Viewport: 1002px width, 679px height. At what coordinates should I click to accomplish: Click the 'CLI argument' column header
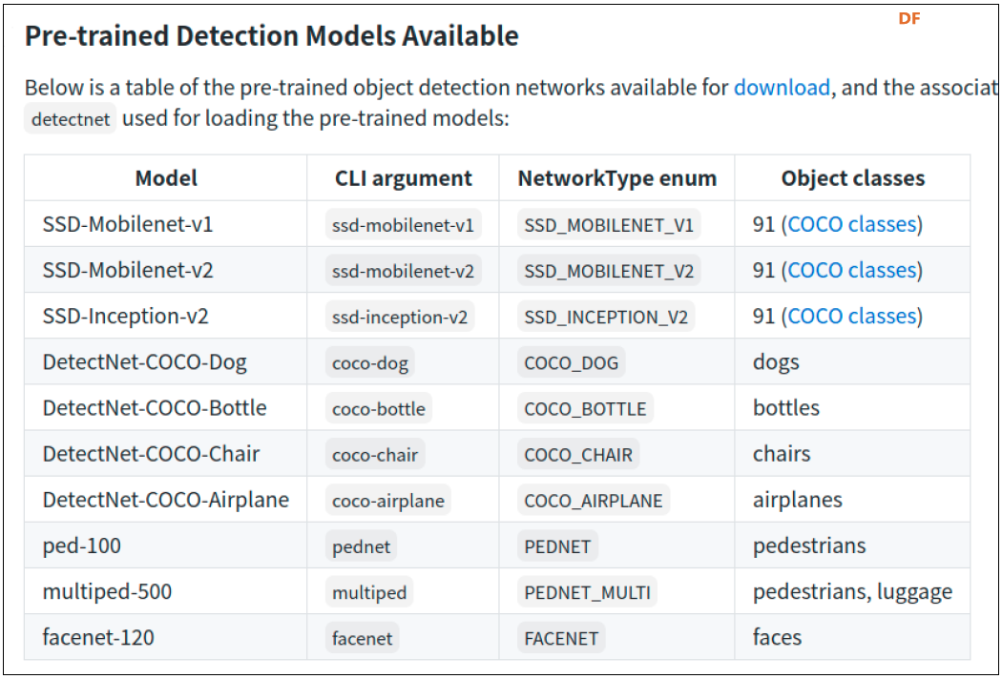tap(404, 178)
